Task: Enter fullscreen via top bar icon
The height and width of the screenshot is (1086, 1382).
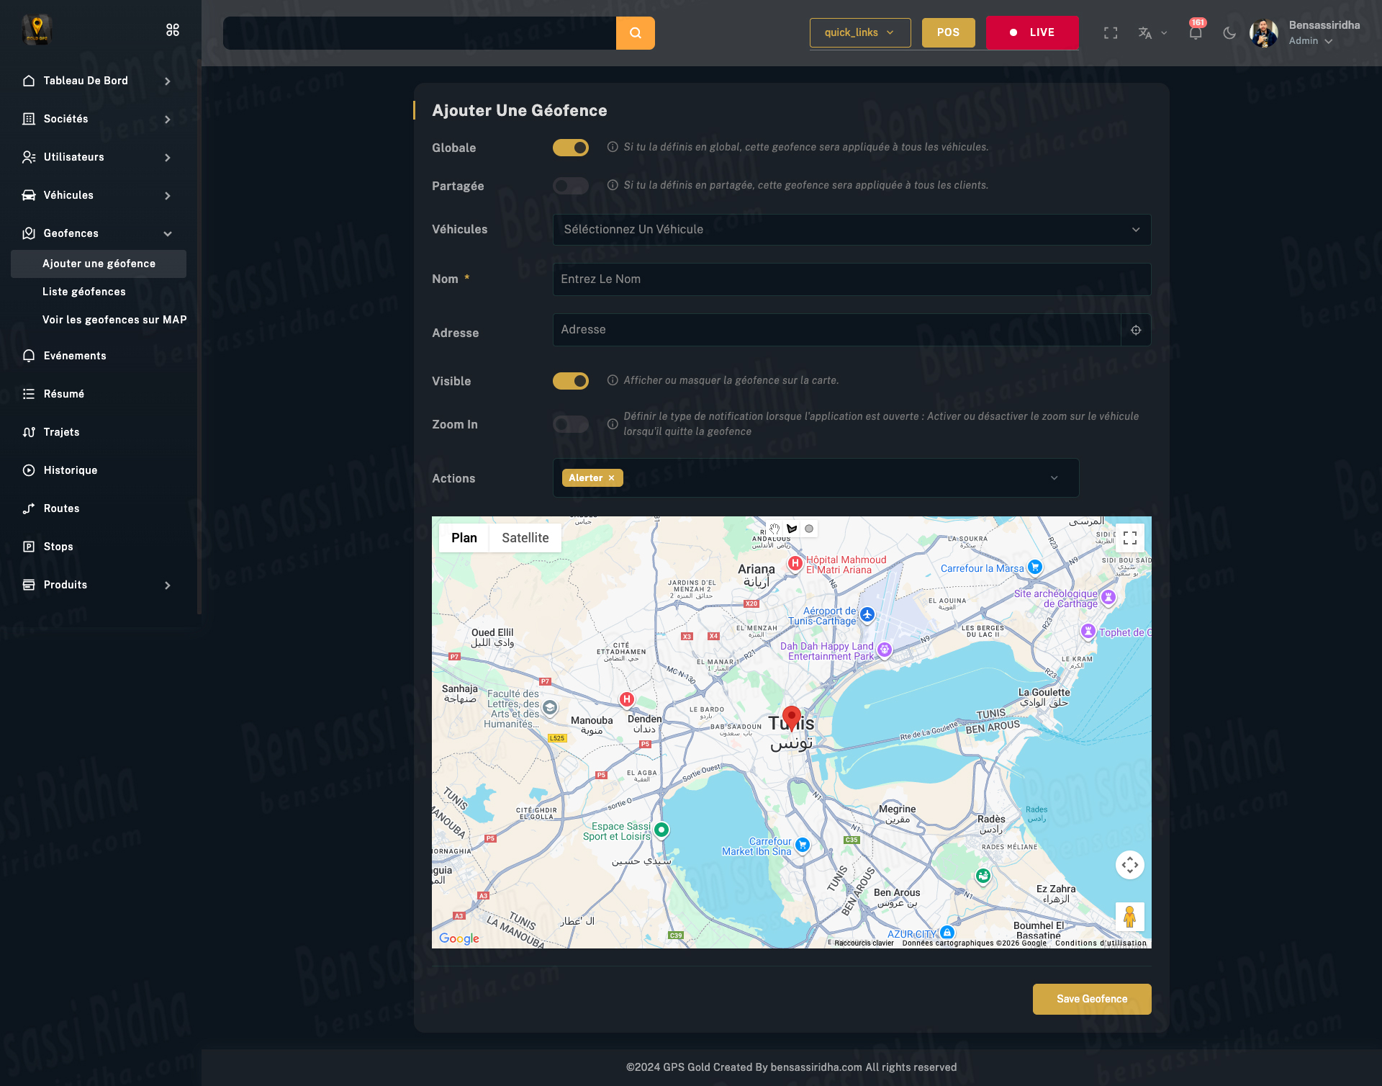Action: click(x=1111, y=33)
